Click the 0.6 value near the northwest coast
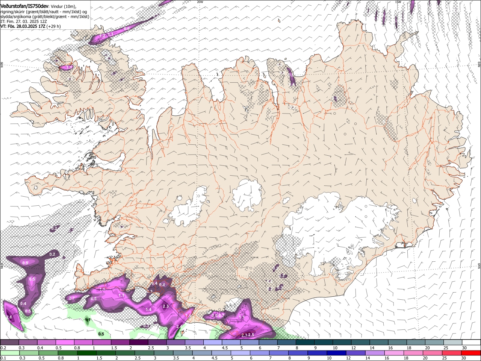The image size is (481, 361). (127, 29)
